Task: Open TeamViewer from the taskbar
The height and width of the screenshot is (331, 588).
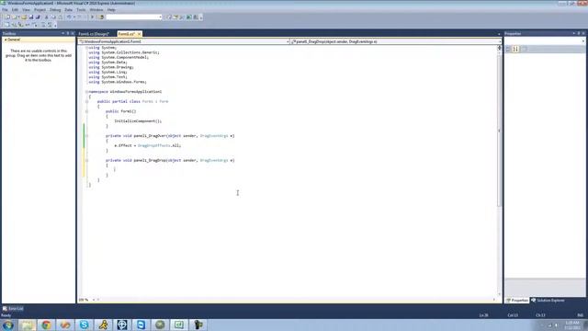Action: tap(141, 325)
